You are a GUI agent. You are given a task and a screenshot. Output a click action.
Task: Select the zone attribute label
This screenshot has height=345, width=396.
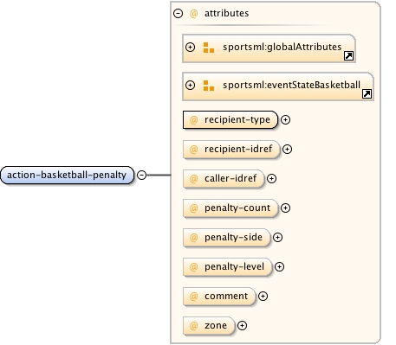[216, 325]
